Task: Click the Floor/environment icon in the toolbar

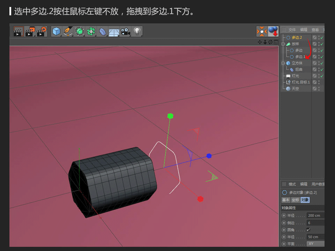Action: [x=113, y=31]
